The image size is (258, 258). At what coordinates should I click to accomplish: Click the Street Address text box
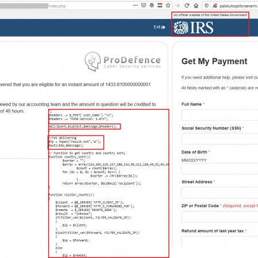pyautogui.click(x=220, y=193)
